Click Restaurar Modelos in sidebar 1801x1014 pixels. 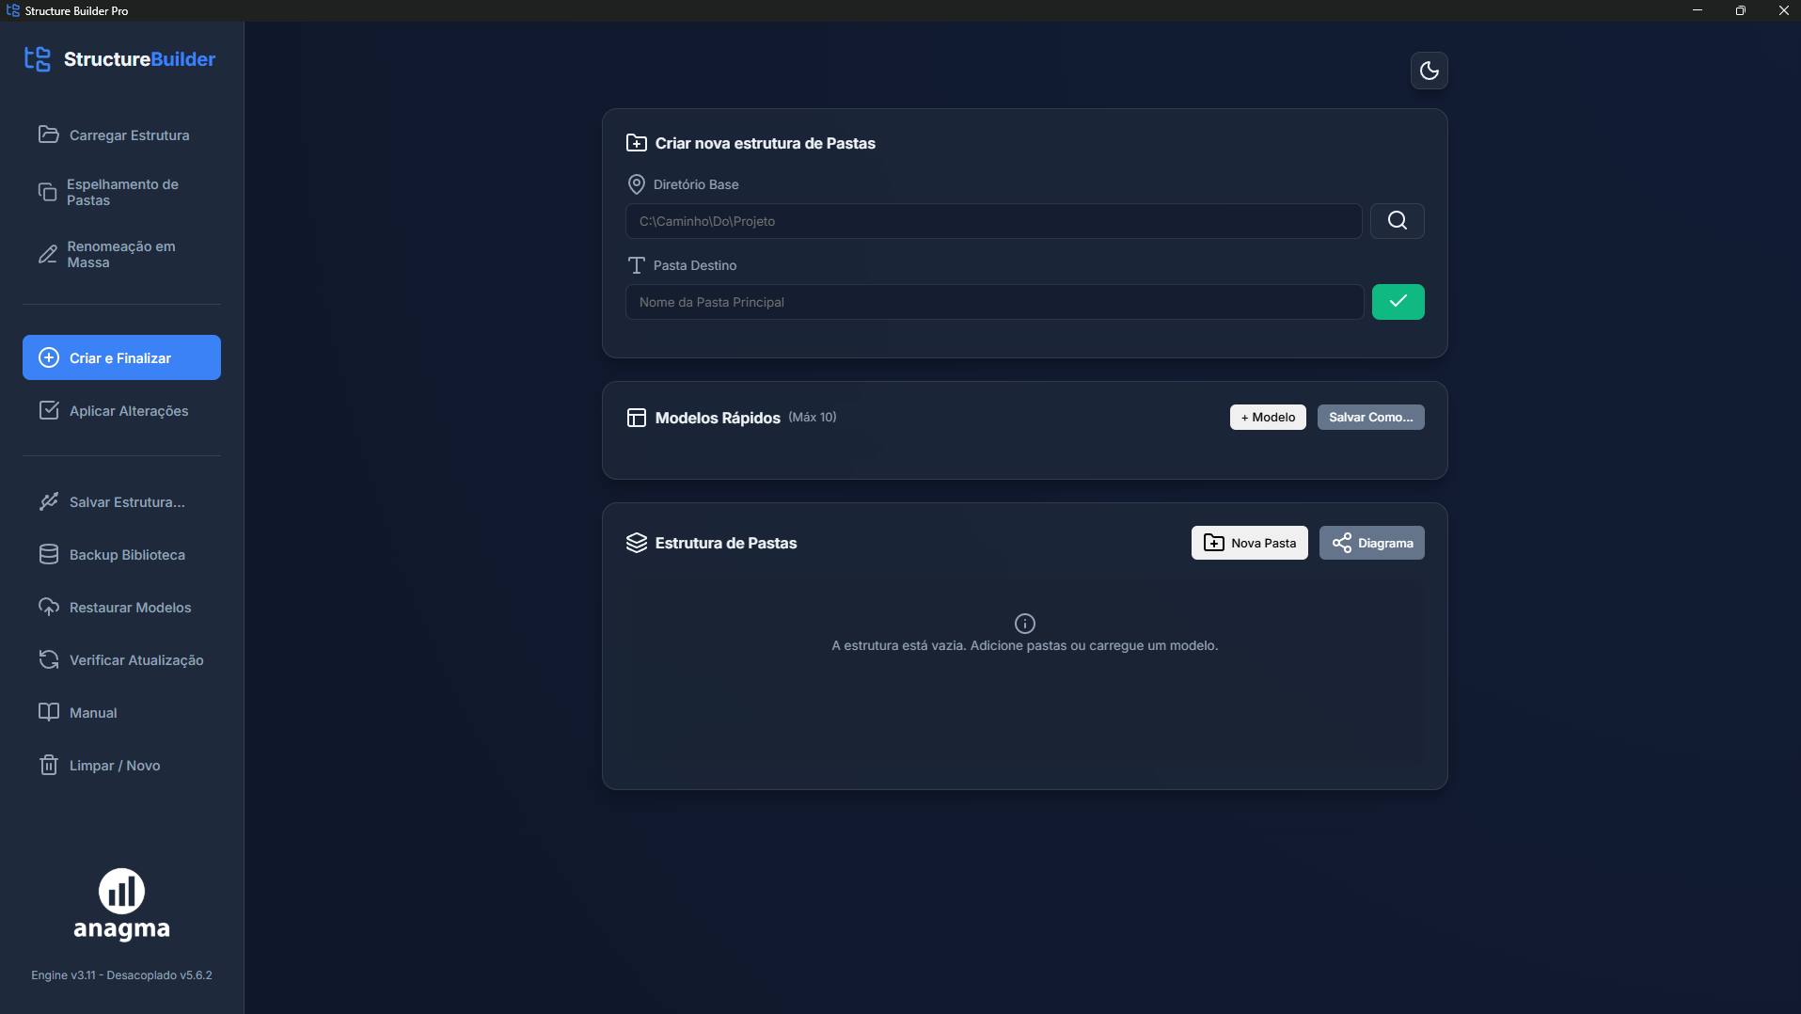pos(121,607)
